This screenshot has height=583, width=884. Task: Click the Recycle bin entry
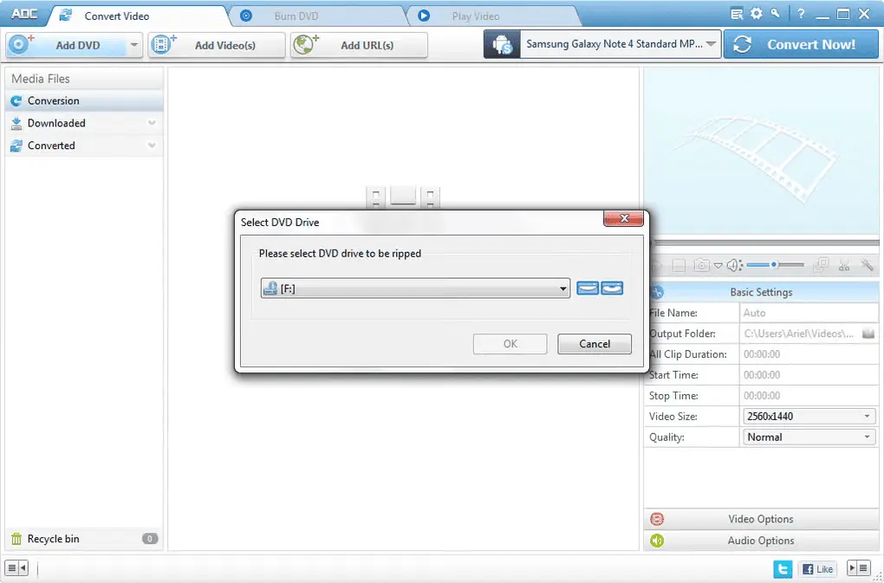[85, 539]
